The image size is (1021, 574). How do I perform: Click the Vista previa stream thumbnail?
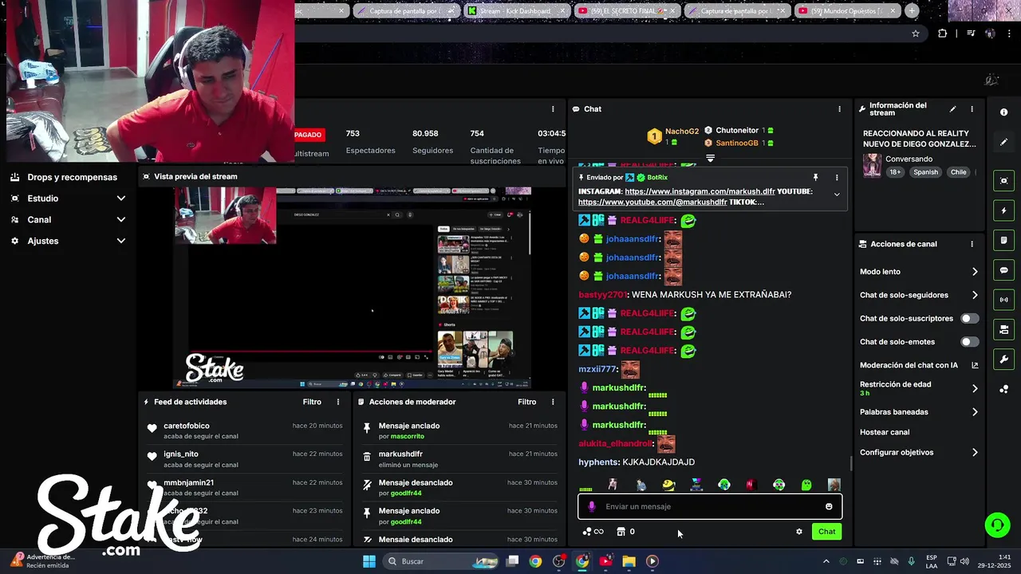click(353, 288)
